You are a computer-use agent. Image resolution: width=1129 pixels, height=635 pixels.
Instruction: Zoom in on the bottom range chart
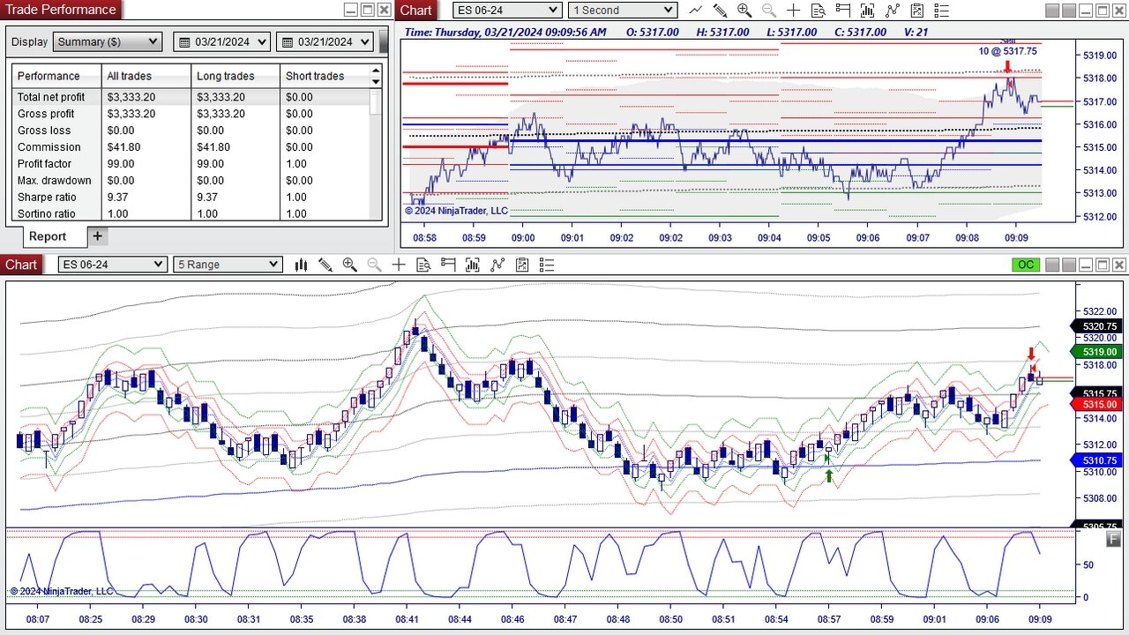pyautogui.click(x=349, y=265)
